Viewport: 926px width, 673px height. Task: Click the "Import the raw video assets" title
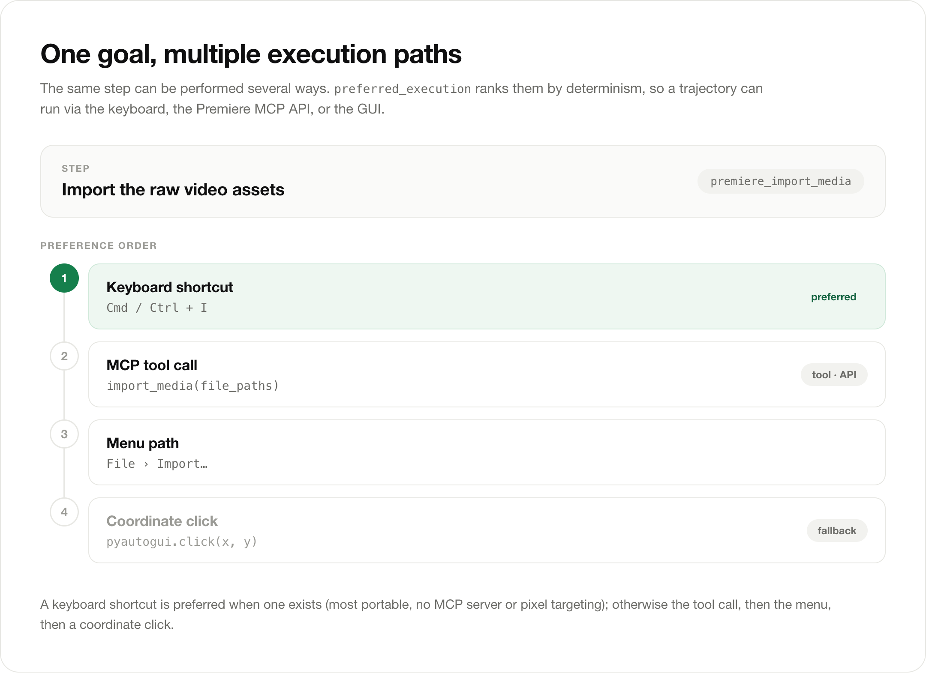click(173, 189)
